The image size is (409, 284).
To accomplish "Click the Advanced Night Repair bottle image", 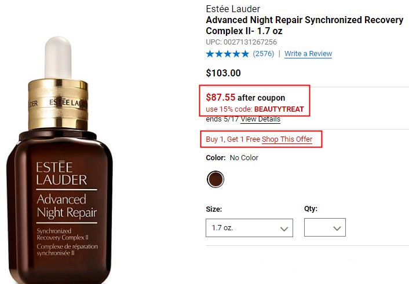I will (60, 160).
